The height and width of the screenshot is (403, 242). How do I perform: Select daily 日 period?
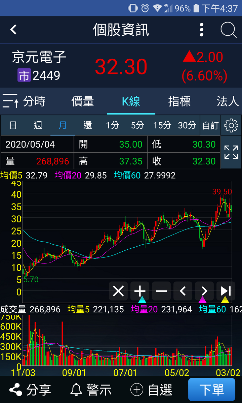pyautogui.click(x=13, y=125)
